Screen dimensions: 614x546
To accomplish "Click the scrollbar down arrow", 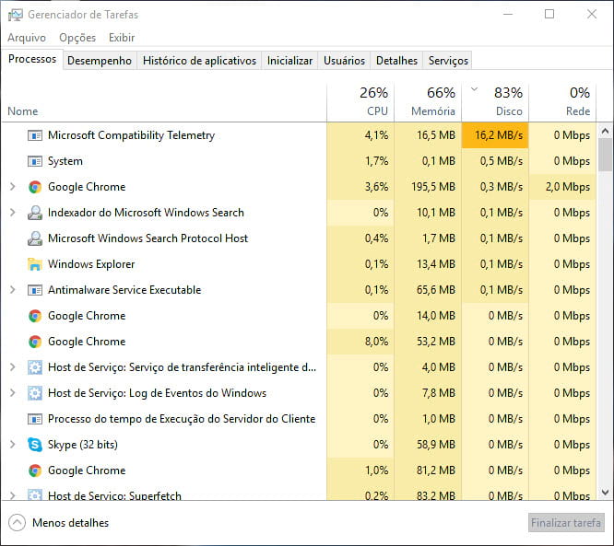I will (605, 492).
